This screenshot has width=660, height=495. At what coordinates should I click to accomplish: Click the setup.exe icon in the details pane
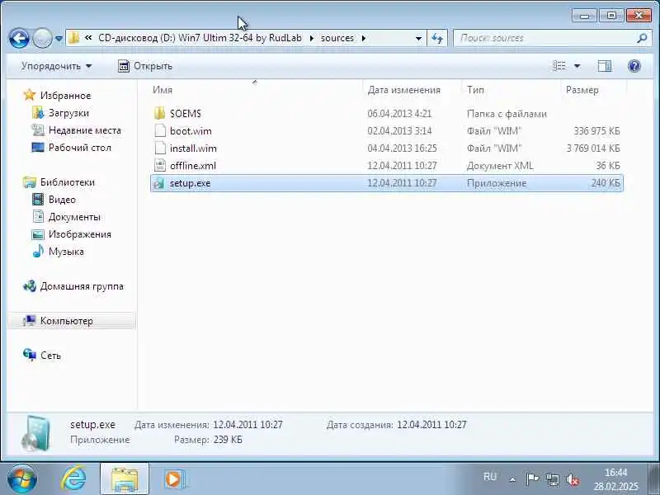pyautogui.click(x=36, y=433)
